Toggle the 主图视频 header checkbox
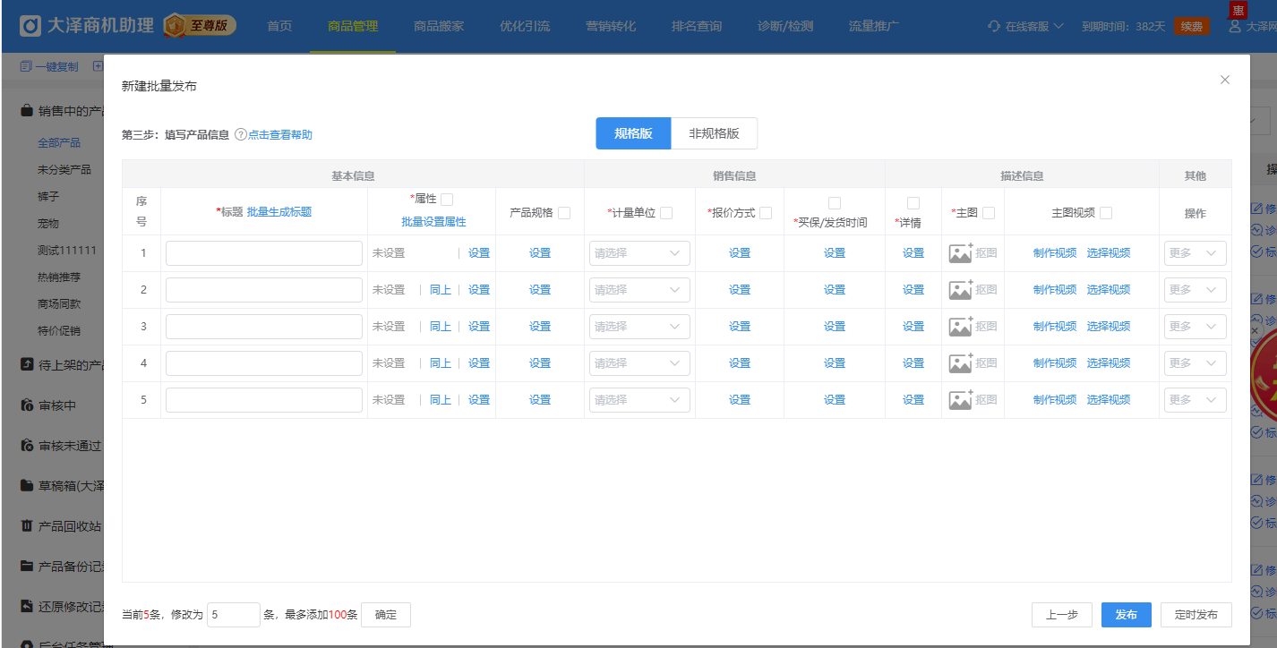1277x648 pixels. click(x=1106, y=213)
